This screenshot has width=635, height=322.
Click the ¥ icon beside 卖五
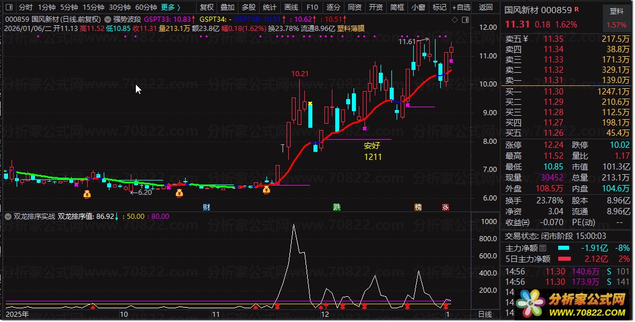pyautogui.click(x=526, y=39)
